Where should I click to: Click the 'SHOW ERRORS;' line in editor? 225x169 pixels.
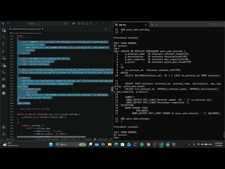pos(24,103)
